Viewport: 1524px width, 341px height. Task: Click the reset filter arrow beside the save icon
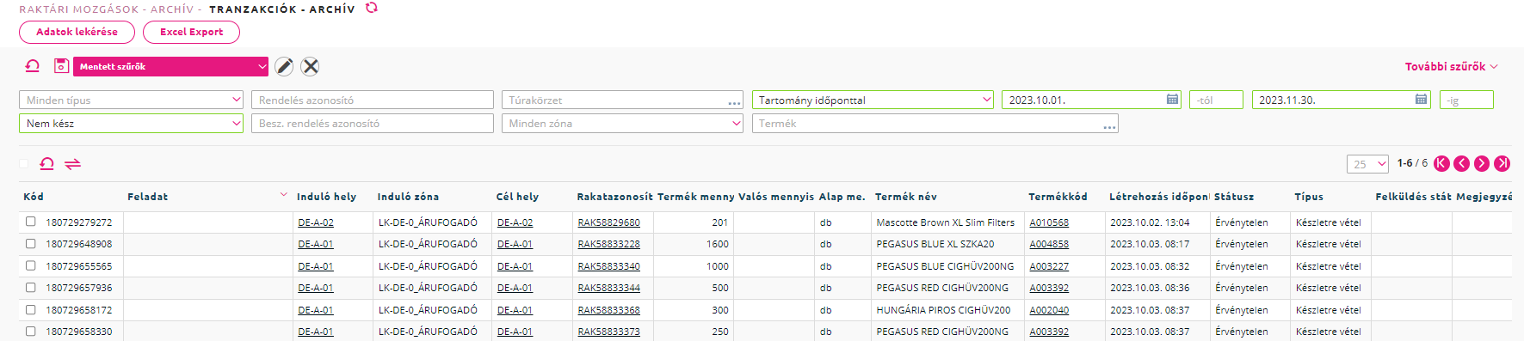point(33,66)
